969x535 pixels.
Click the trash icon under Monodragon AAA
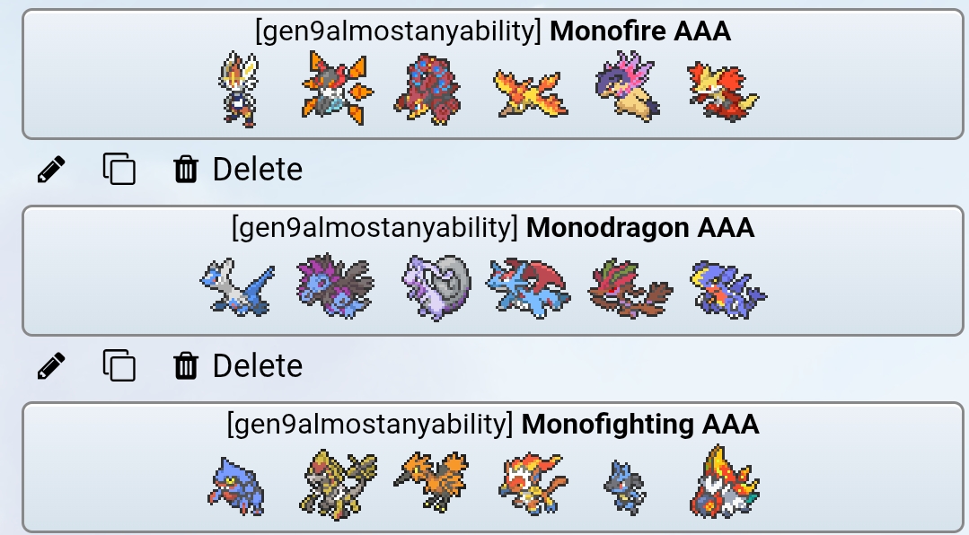pyautogui.click(x=185, y=365)
